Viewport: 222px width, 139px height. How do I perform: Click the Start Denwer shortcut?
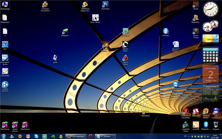click(x=5, y=125)
